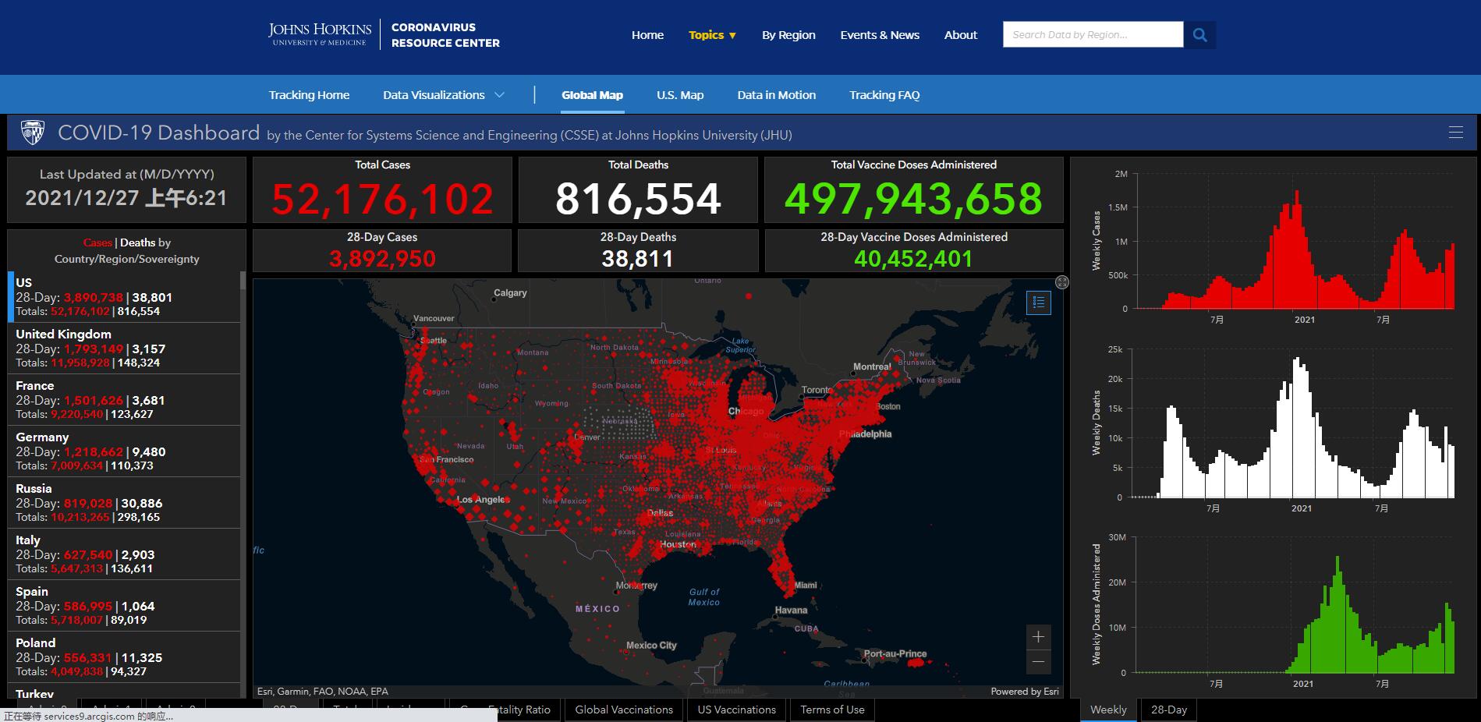This screenshot has width=1481, height=722.
Task: Switch charts to the 28-Day tab
Action: pos(1169,710)
